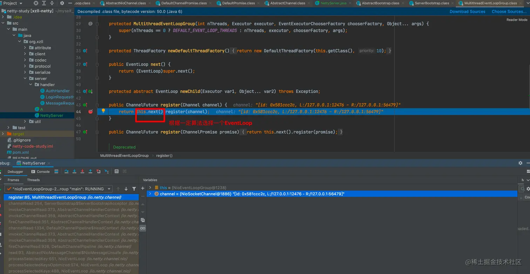Click the Step Over debugger icon
Image resolution: width=530 pixels, height=274 pixels.
[66, 171]
